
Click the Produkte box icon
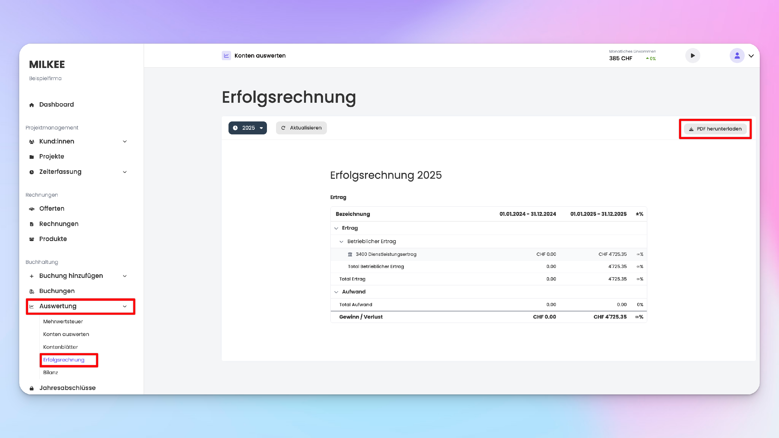(x=31, y=239)
